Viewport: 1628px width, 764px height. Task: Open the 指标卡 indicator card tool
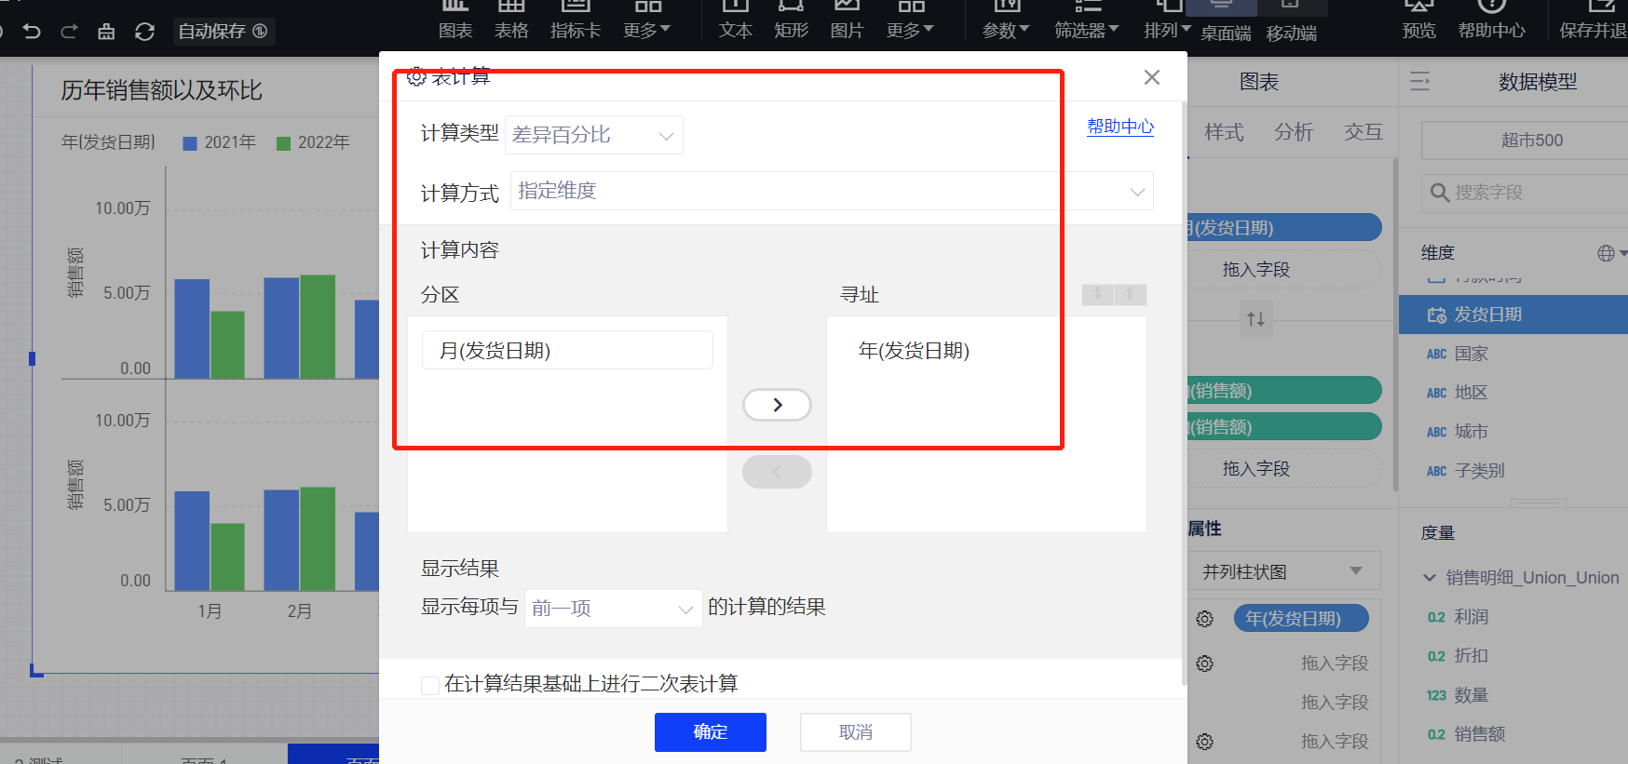576,20
